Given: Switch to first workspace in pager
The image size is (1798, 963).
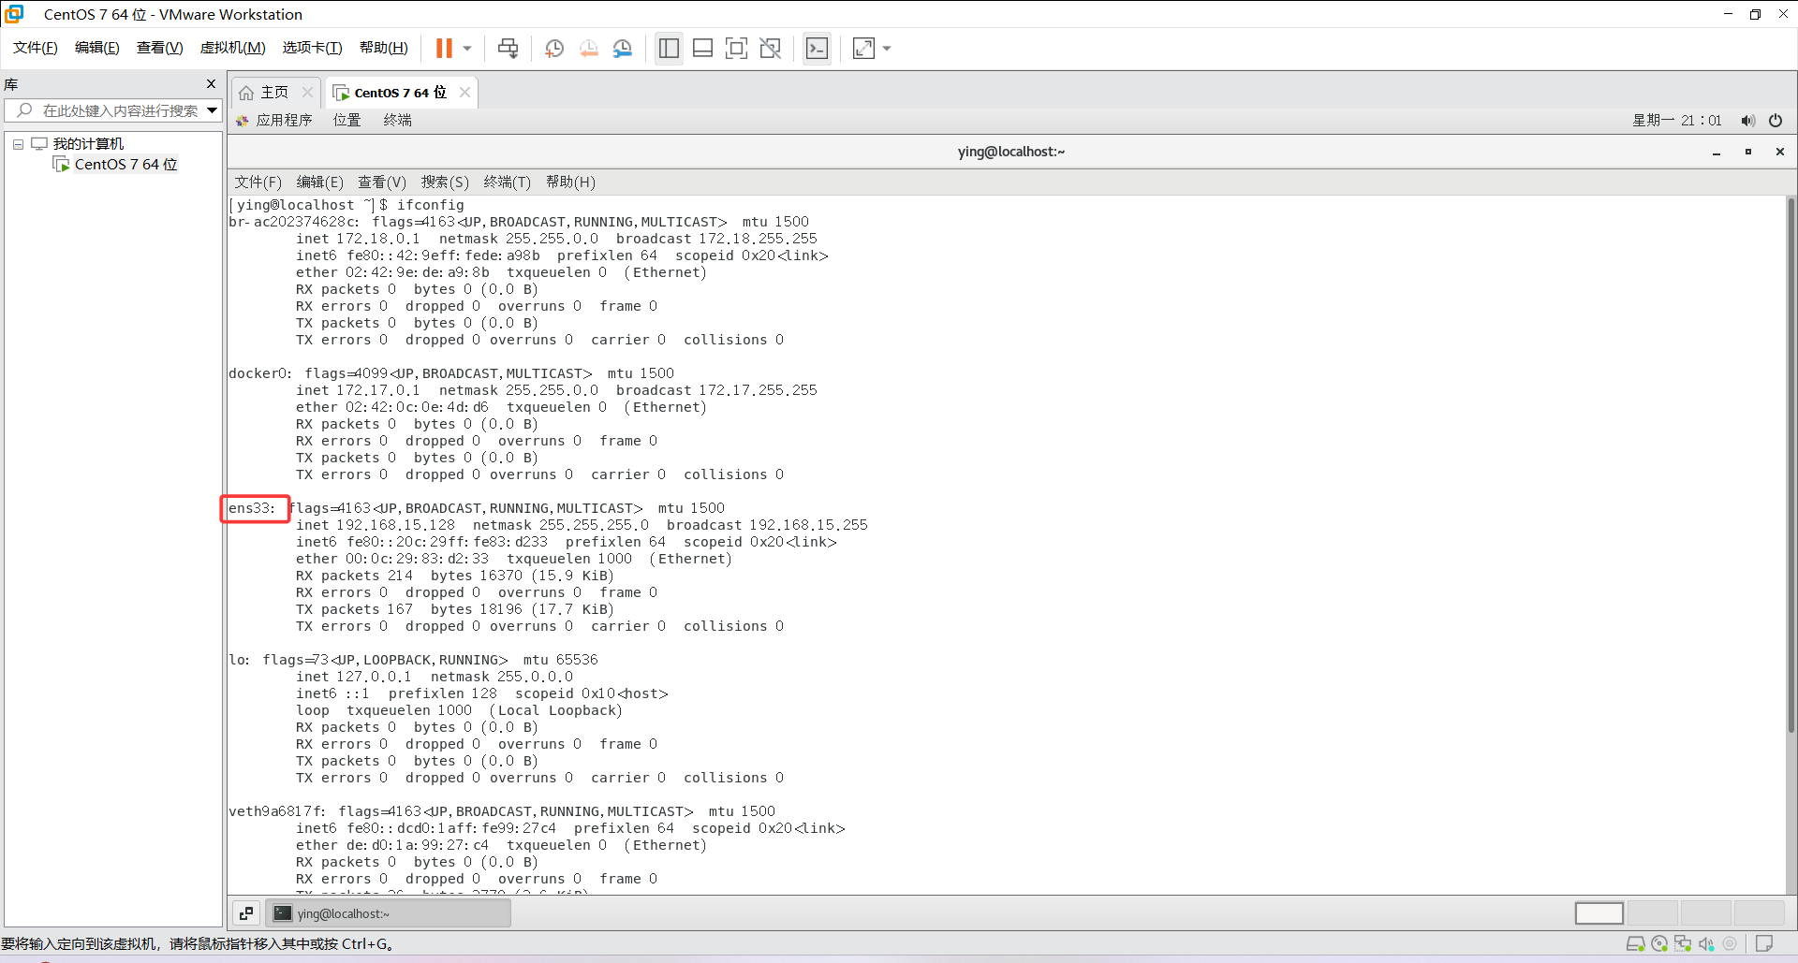Looking at the screenshot, I should tap(1599, 913).
